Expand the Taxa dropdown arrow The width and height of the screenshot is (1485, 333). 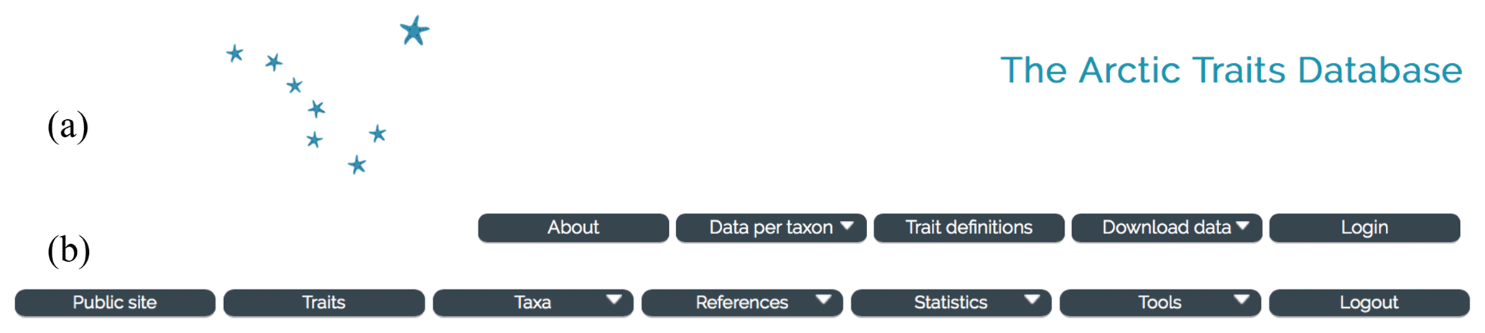(x=614, y=300)
